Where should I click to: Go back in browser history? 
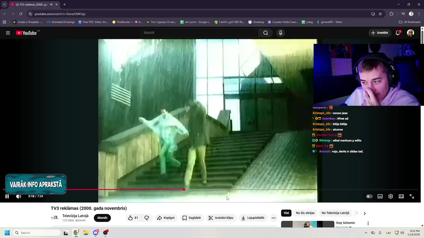pyautogui.click(x=5, y=14)
